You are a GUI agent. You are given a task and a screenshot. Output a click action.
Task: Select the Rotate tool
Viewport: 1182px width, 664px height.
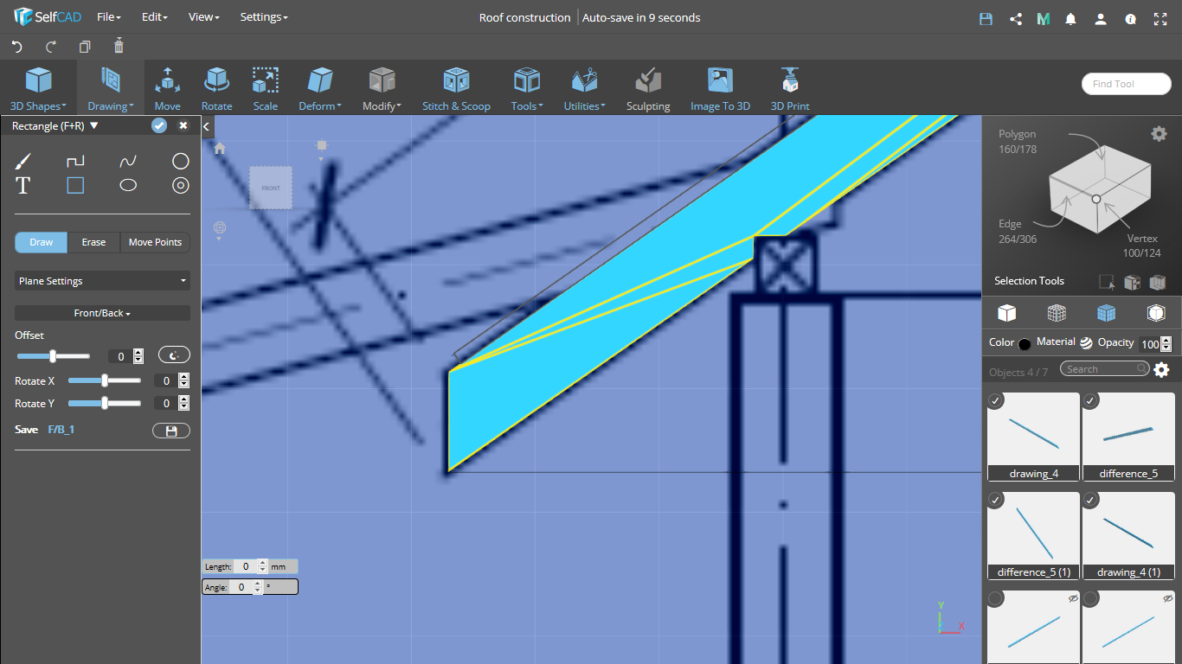(x=216, y=89)
